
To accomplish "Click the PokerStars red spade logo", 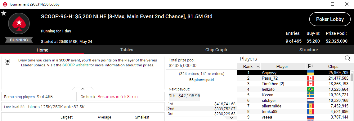I will [x=19, y=23].
